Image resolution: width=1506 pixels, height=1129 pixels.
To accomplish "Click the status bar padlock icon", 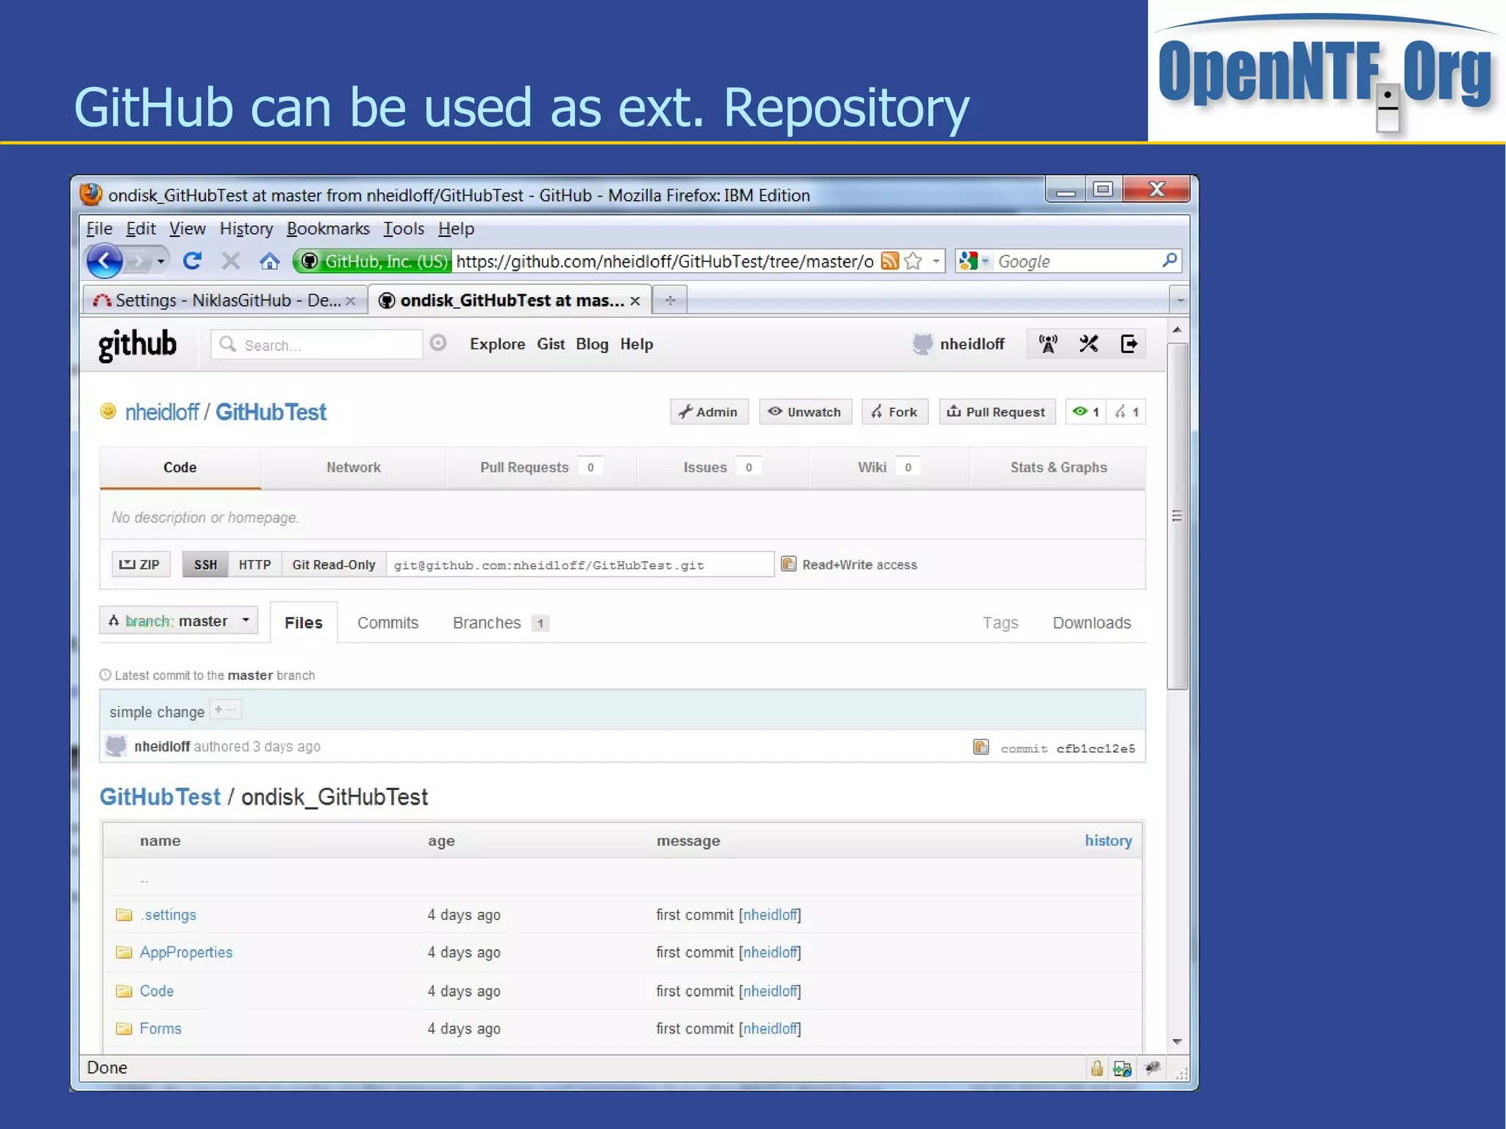I will tap(1096, 1068).
